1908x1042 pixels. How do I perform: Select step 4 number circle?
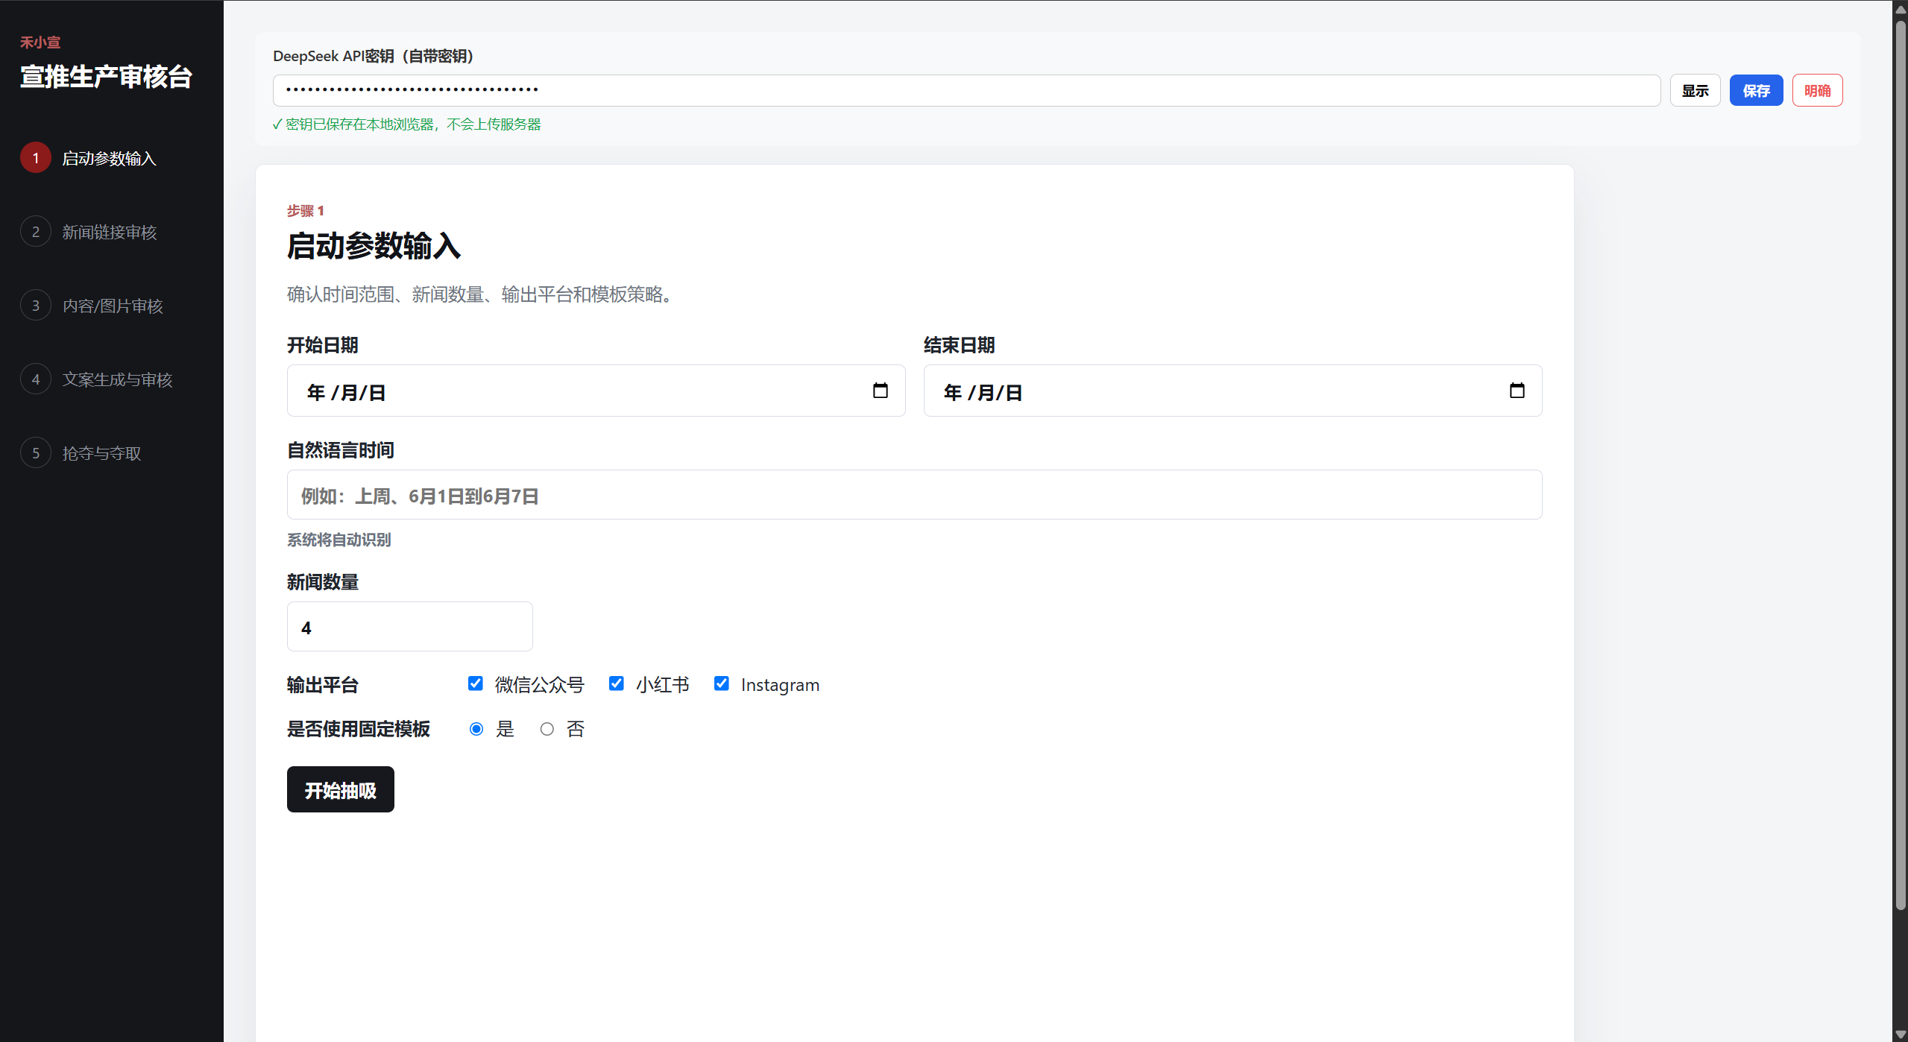tap(35, 379)
